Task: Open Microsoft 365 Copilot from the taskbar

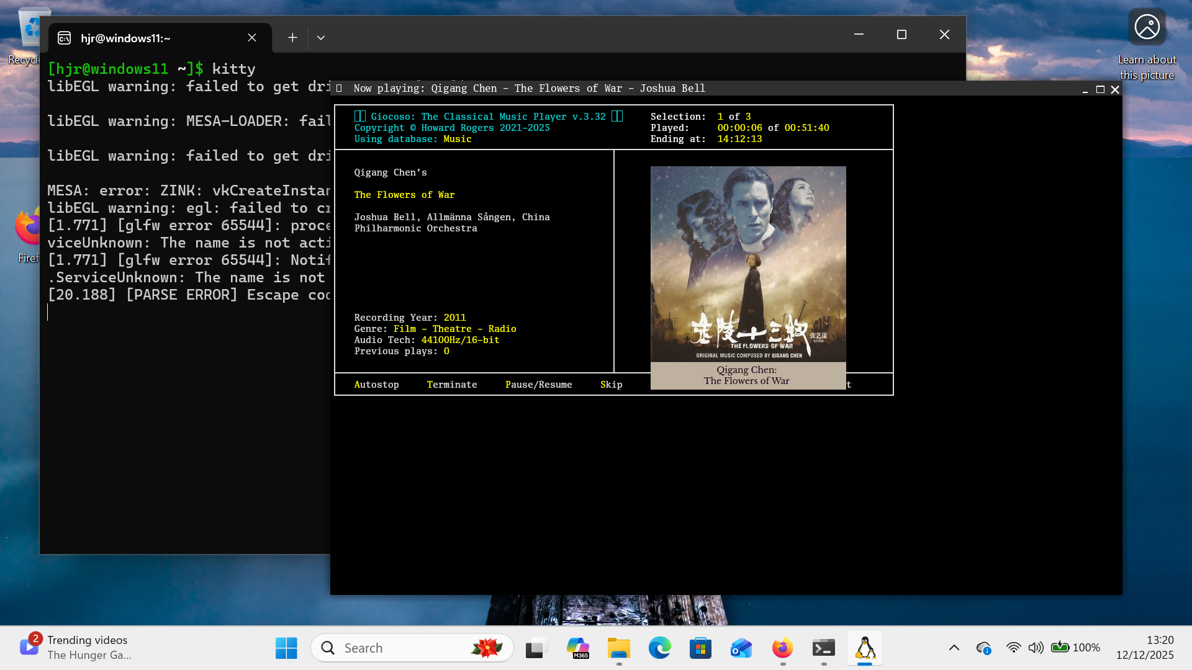Action: tap(578, 648)
